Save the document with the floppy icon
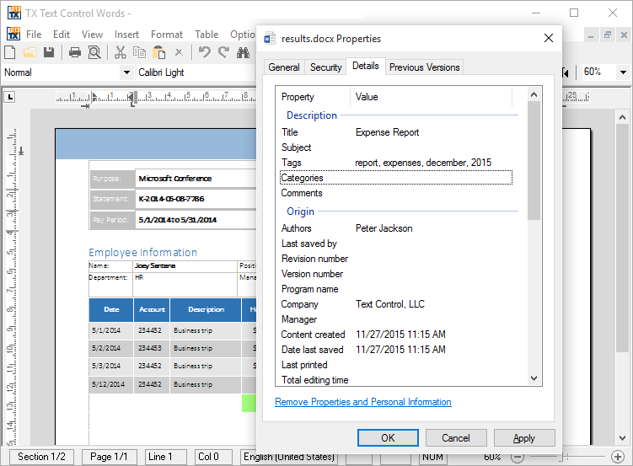This screenshot has width=633, height=466. tap(49, 52)
